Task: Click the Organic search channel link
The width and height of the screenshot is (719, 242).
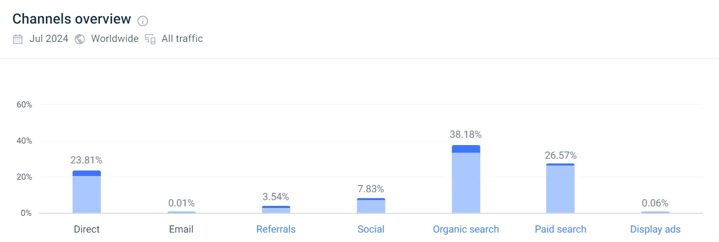Action: 466,229
